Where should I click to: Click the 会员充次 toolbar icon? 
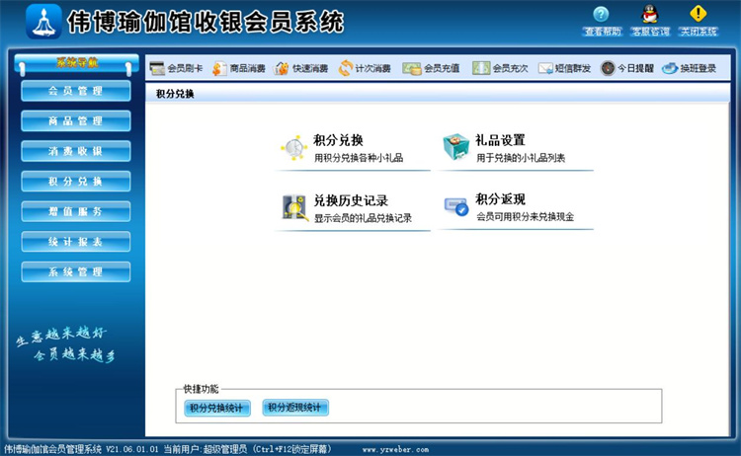pyautogui.click(x=481, y=68)
